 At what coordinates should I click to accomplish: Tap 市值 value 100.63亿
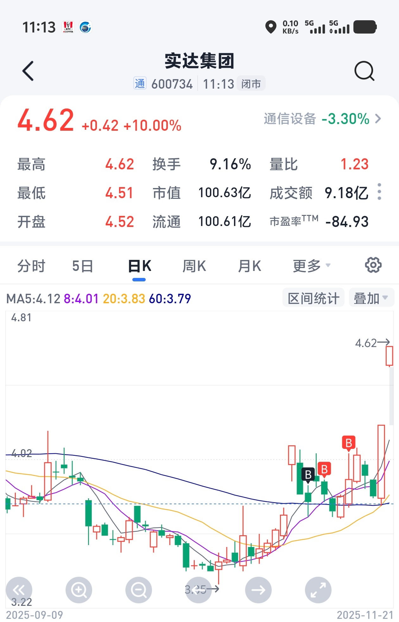[225, 193]
